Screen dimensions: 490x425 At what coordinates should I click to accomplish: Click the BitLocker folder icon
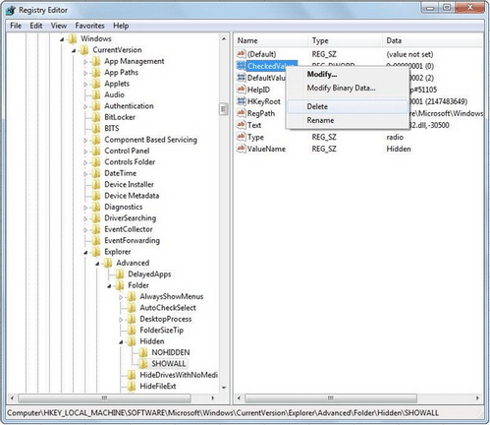pyautogui.click(x=96, y=117)
